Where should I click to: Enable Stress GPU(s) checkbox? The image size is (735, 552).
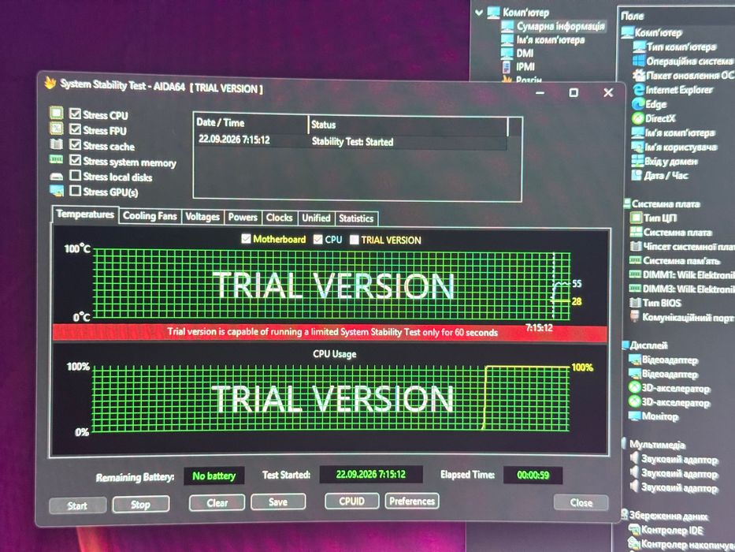point(75,191)
